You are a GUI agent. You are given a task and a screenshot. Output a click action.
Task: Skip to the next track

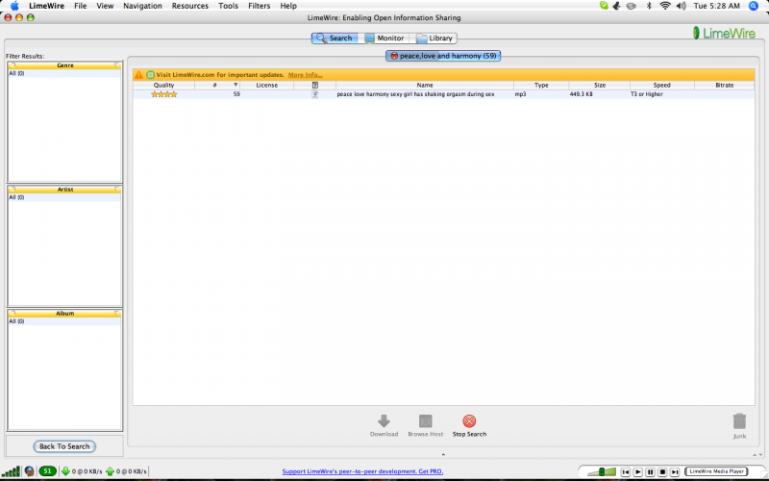click(675, 471)
